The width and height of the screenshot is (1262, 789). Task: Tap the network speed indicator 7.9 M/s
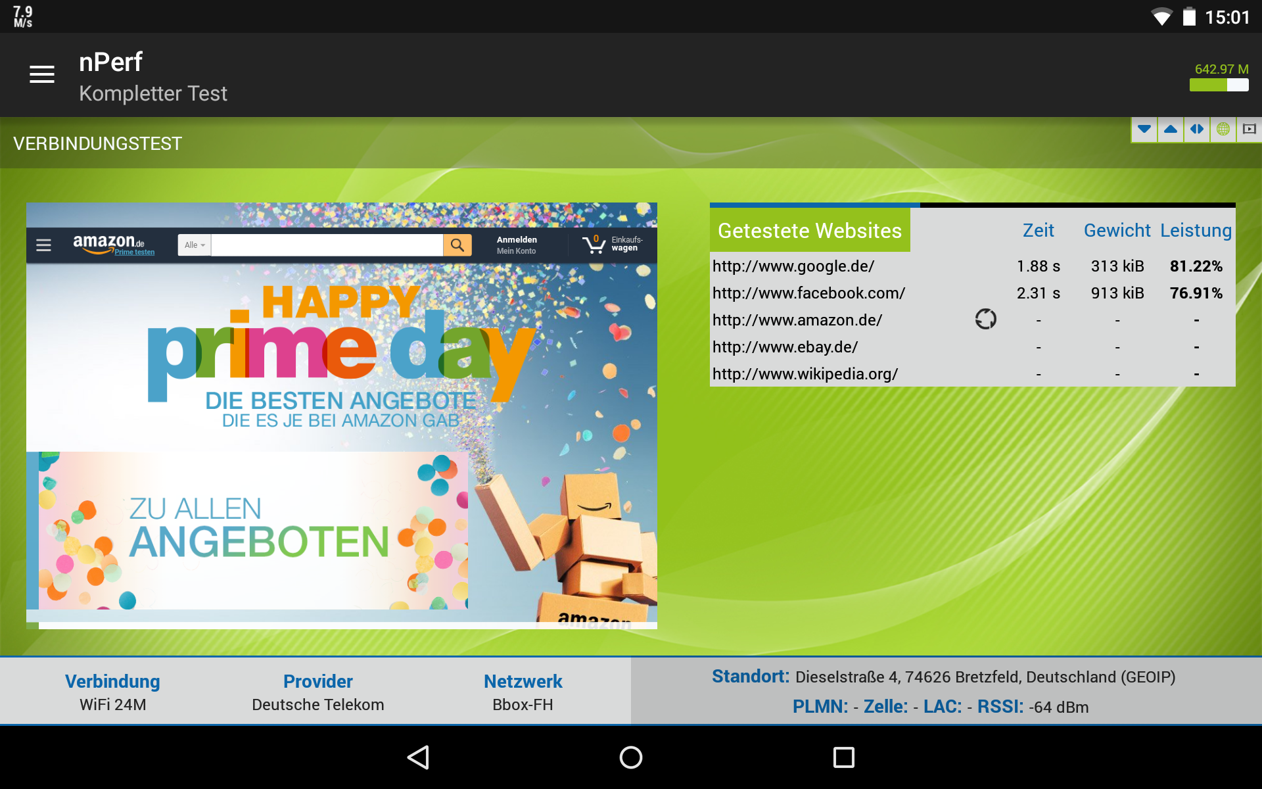tap(23, 16)
